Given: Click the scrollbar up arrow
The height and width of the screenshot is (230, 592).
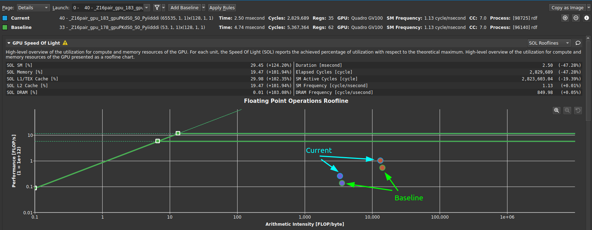Looking at the screenshot, I should 588,38.
